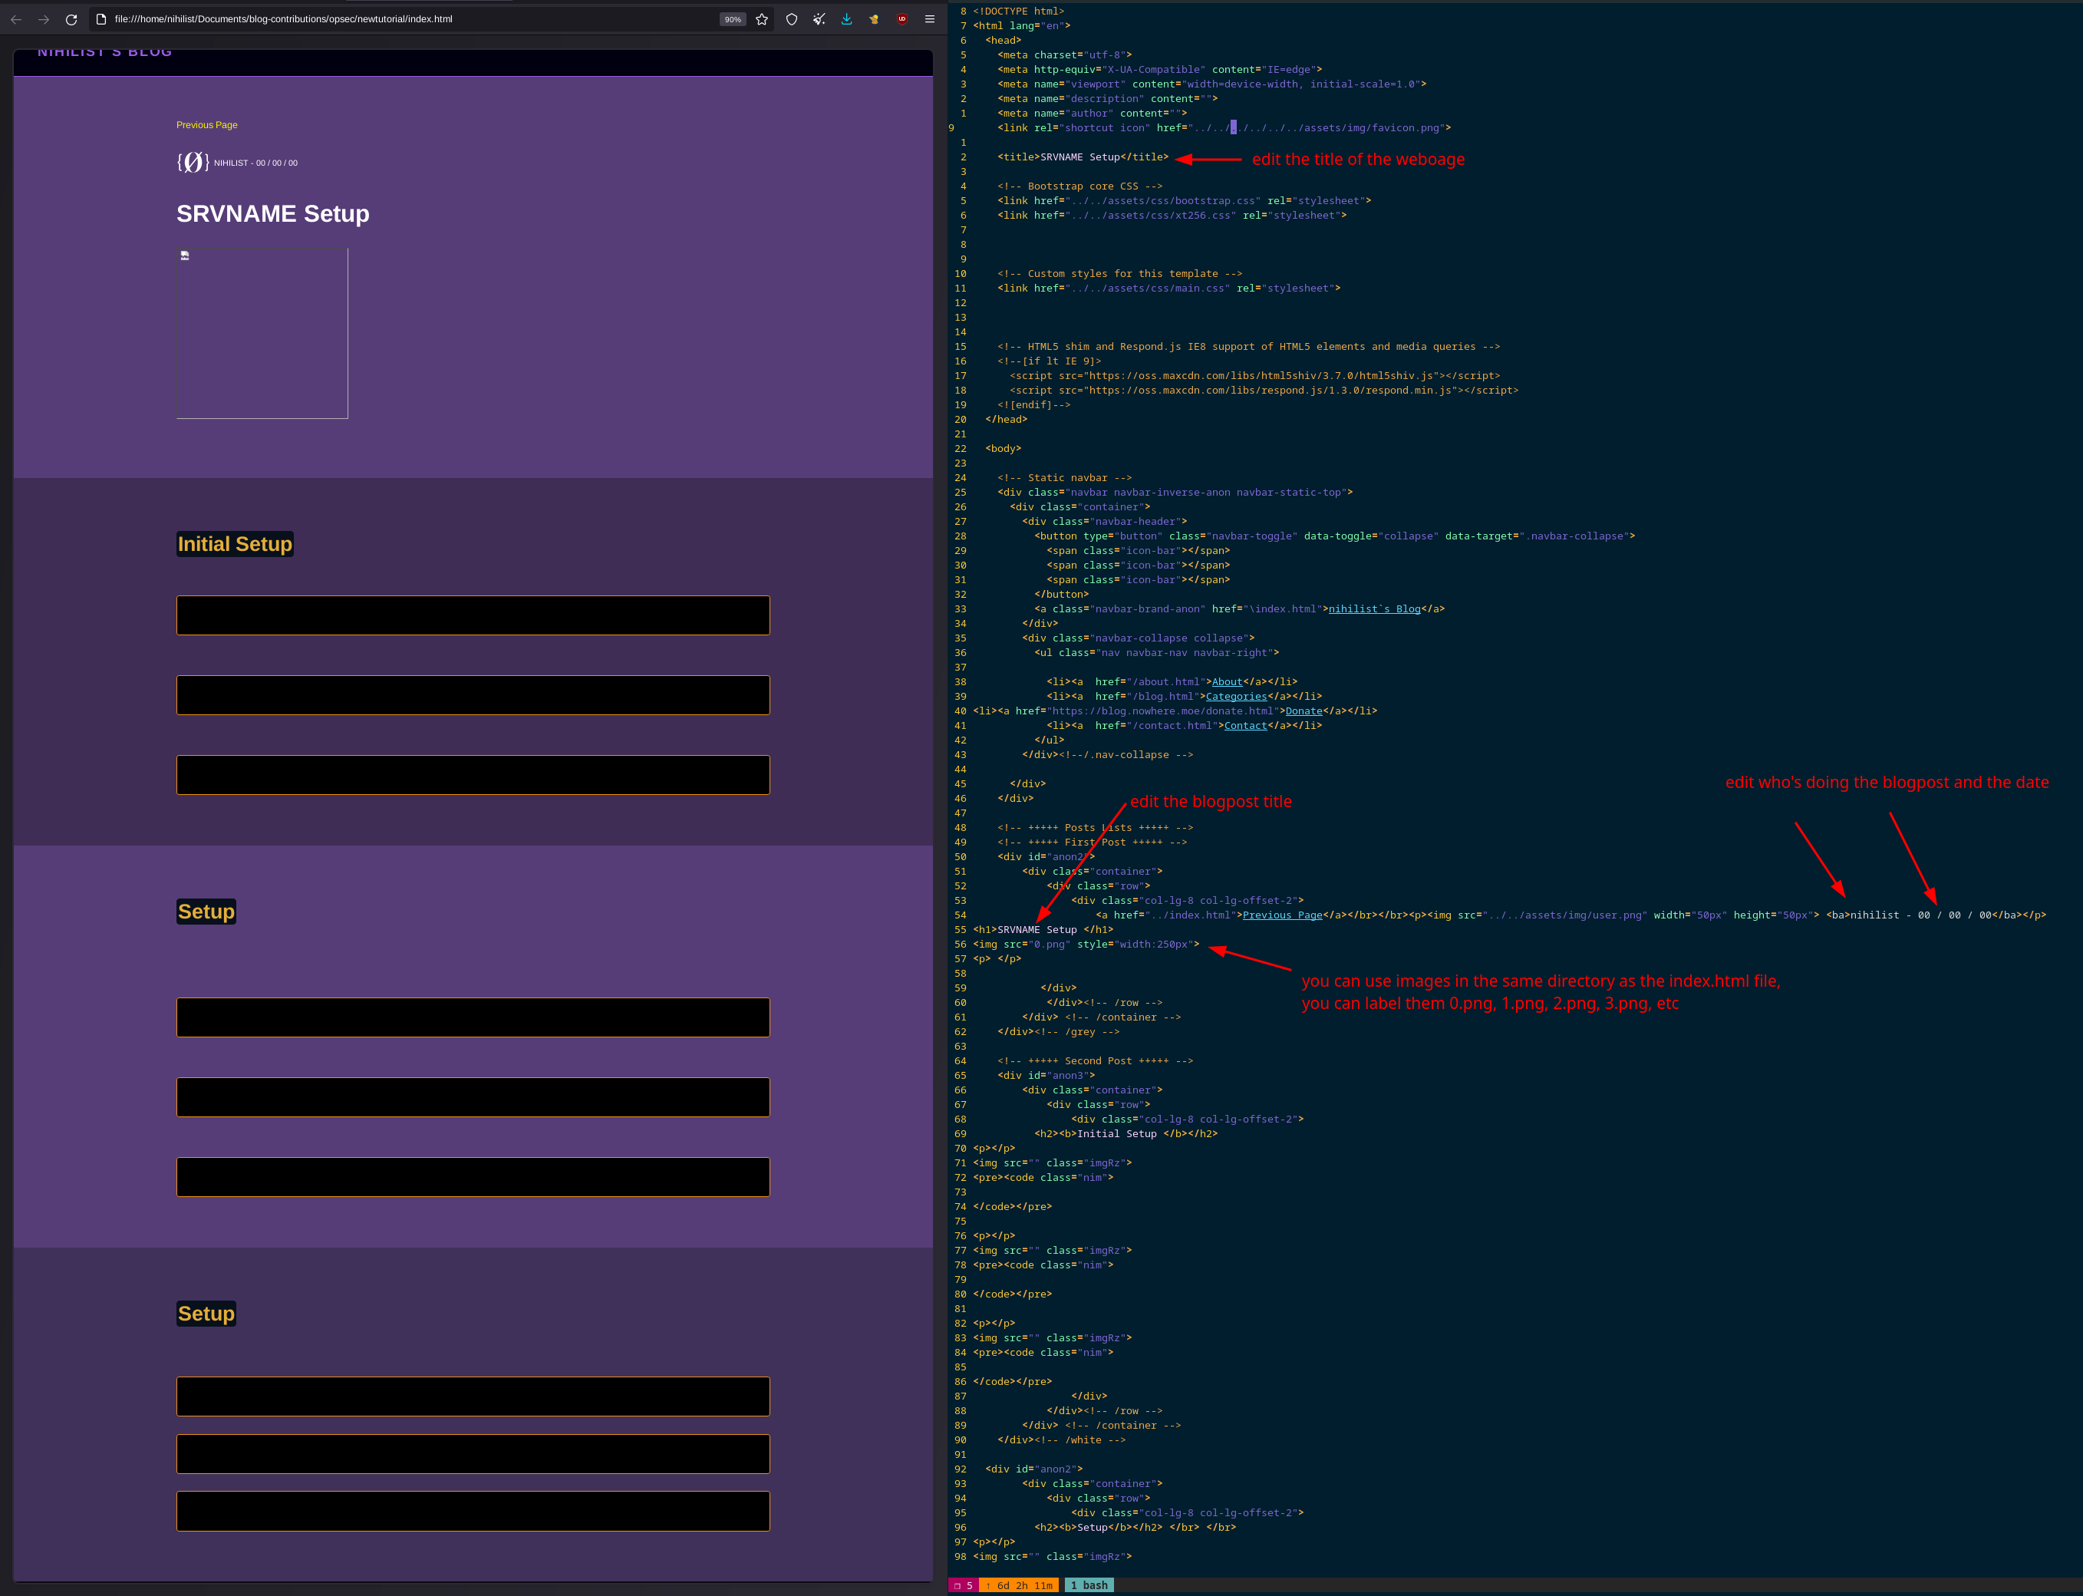The image size is (2083, 1596).
Task: Reset the 90% zoom level indicator
Action: pyautogui.click(x=733, y=19)
